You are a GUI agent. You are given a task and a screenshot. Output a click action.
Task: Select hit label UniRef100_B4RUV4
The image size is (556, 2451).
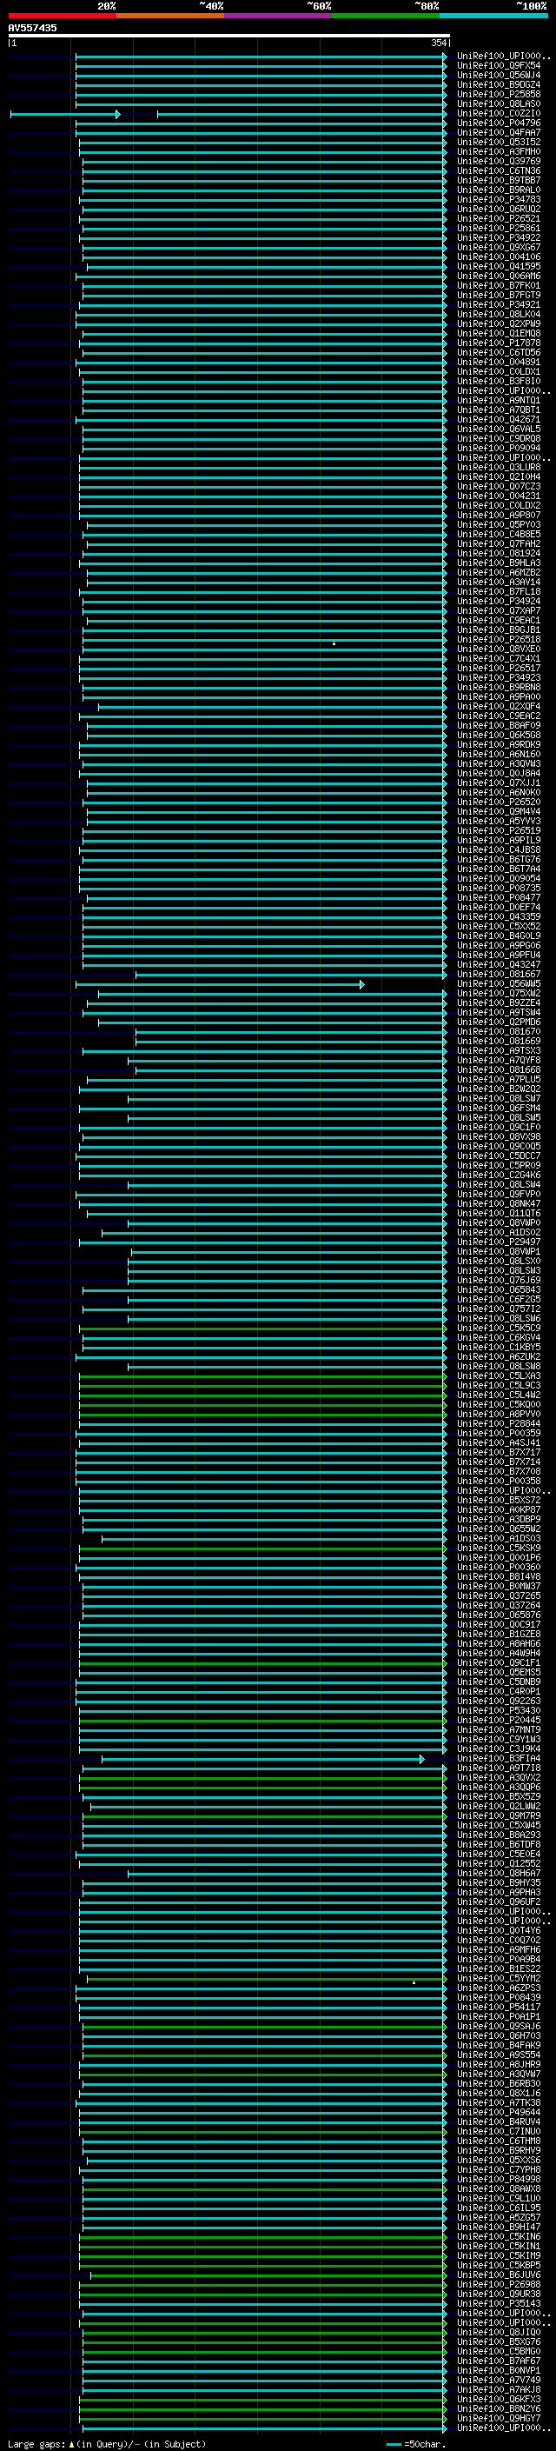pos(499,2121)
